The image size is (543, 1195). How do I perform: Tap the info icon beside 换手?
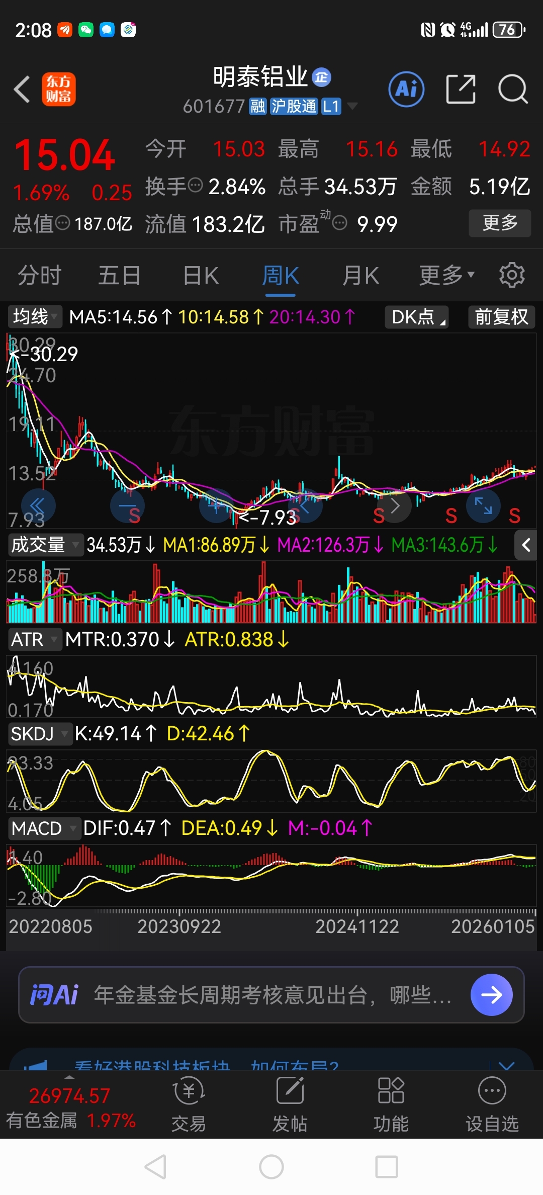coord(195,185)
